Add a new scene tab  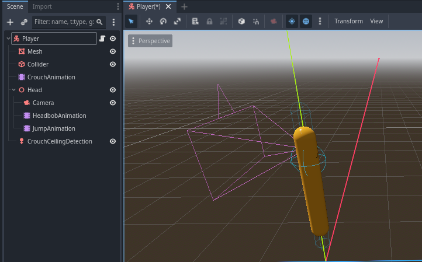tap(184, 6)
